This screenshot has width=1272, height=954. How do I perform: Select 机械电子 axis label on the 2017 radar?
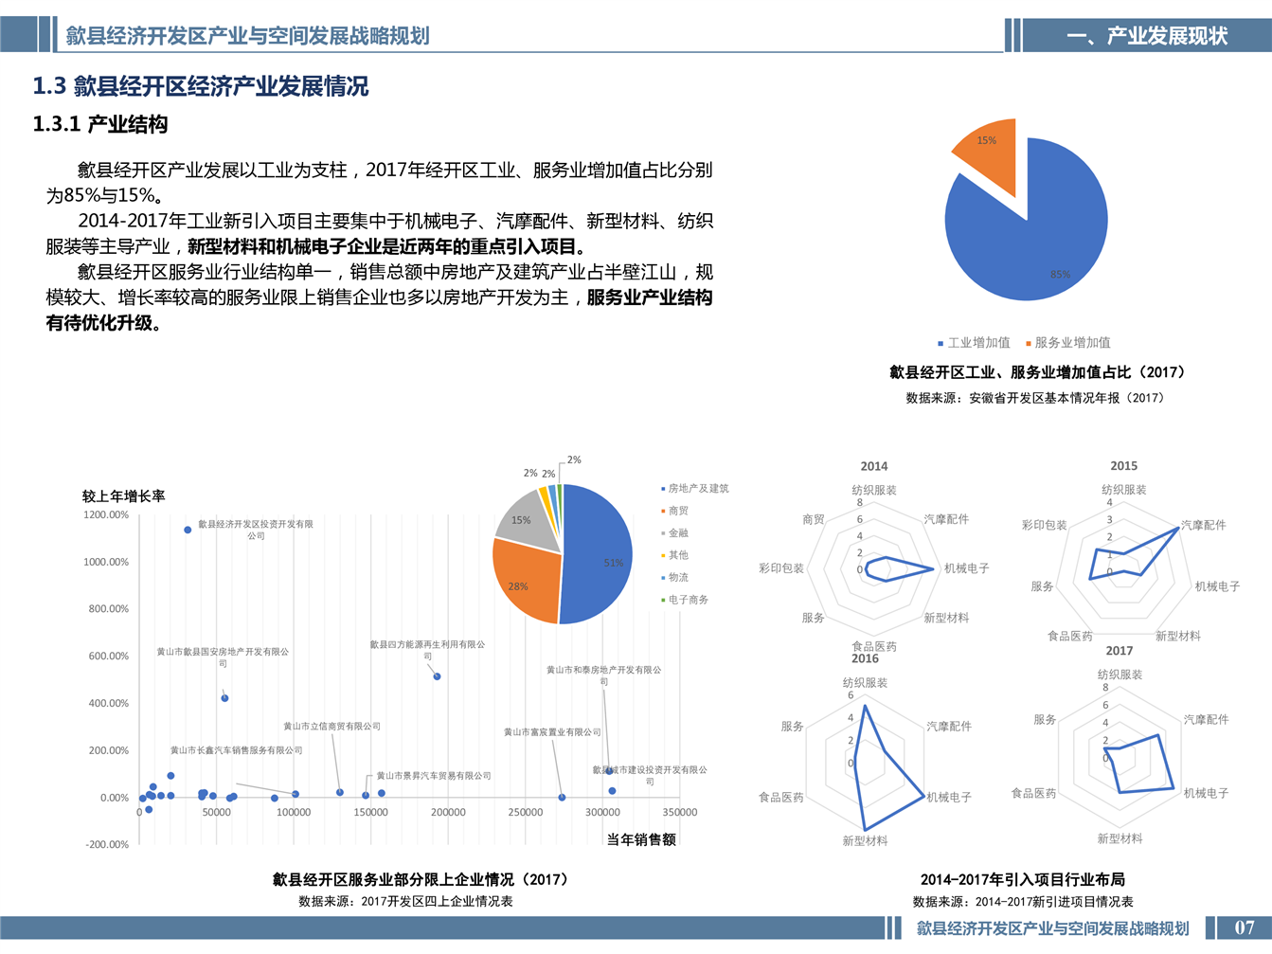pyautogui.click(x=1207, y=793)
